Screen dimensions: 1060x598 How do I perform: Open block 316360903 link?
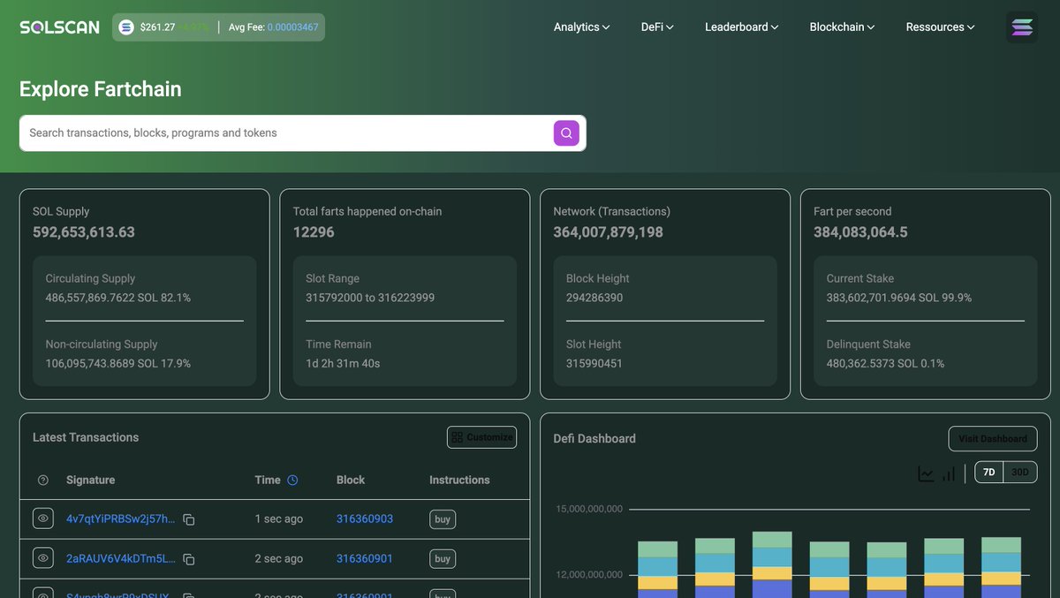pos(365,519)
